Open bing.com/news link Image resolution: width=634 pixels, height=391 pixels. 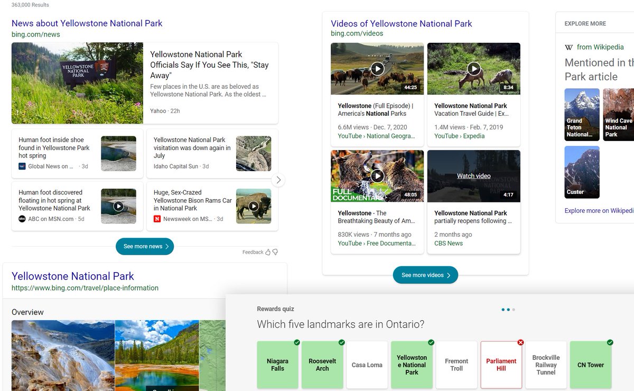click(36, 34)
